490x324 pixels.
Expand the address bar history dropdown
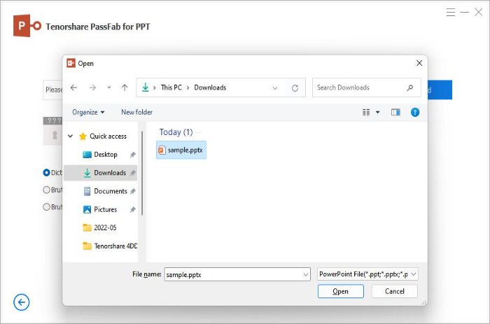click(275, 88)
